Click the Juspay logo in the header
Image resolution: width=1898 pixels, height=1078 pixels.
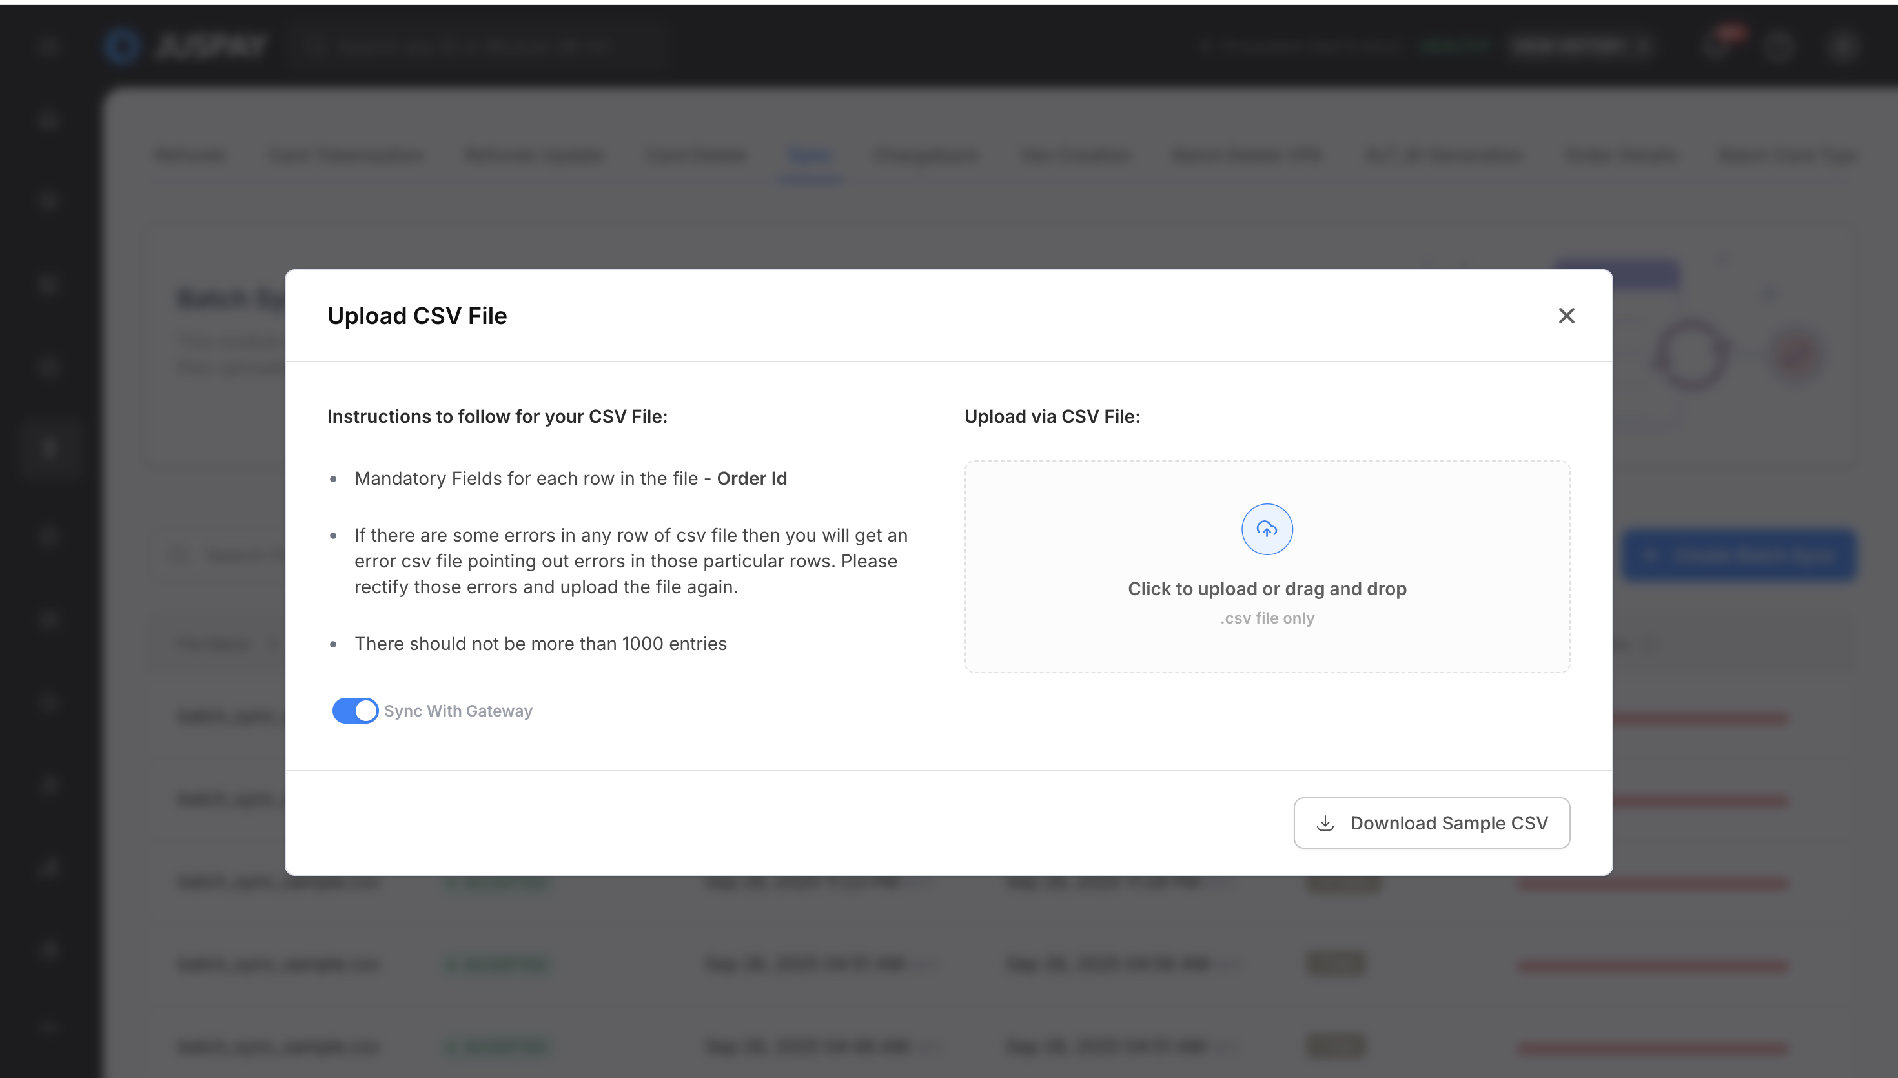187,46
